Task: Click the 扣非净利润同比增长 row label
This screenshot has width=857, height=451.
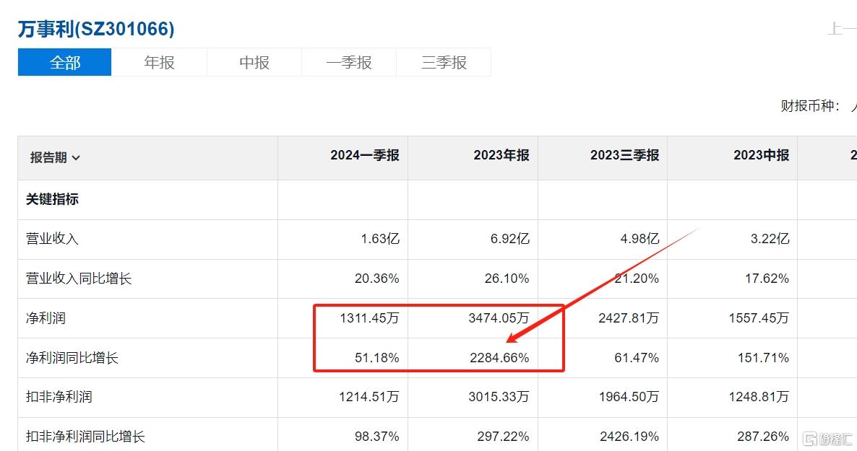Action: [85, 437]
